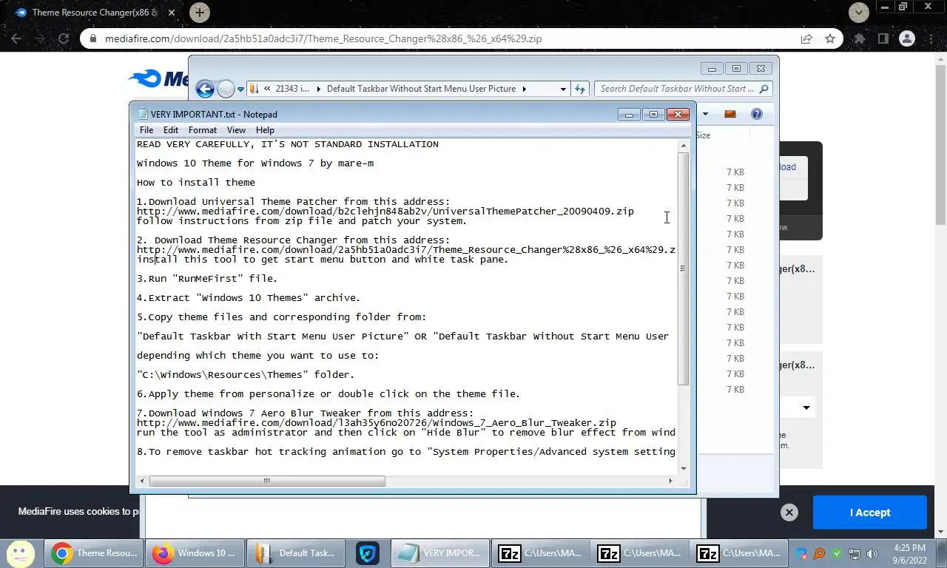Image resolution: width=947 pixels, height=568 pixels.
Task: Open the Chrome extensions puzzle icon
Action: coord(859,38)
